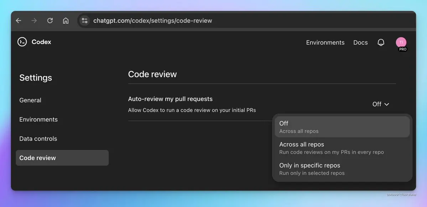
Task: Click Allow Codex to run description text
Action: point(192,110)
